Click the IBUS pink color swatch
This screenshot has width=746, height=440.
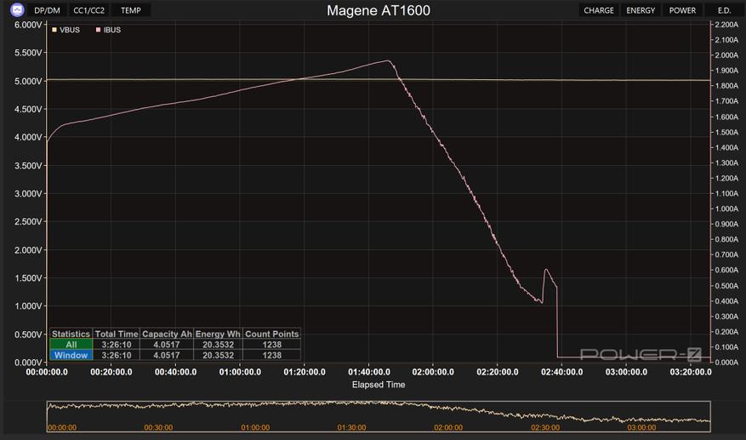point(98,30)
